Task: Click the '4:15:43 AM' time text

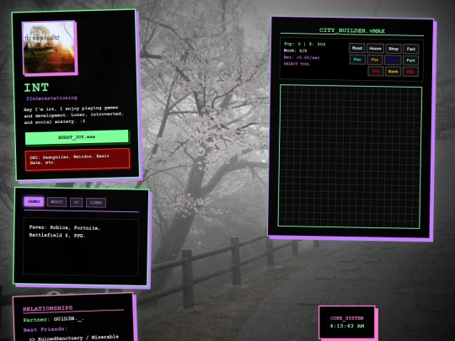Action: point(347,326)
